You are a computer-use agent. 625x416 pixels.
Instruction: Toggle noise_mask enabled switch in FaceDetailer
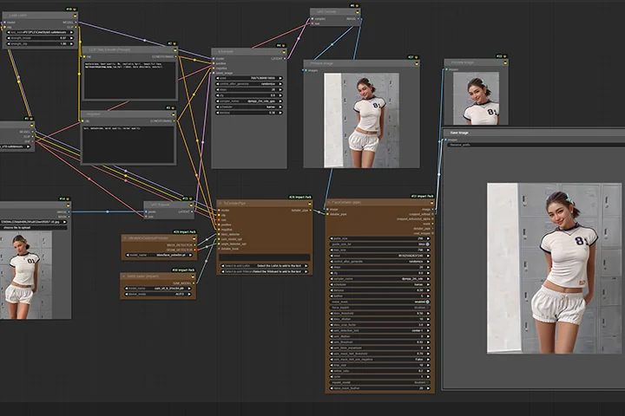pyautogui.click(x=379, y=302)
